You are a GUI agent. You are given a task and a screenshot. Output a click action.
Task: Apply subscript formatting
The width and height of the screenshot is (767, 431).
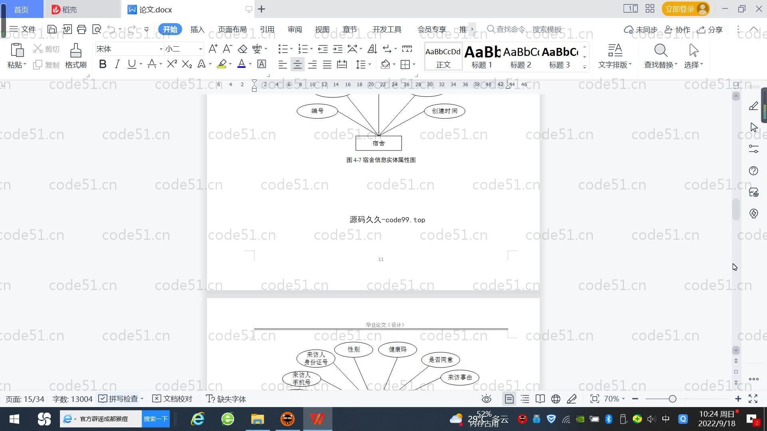pyautogui.click(x=187, y=64)
